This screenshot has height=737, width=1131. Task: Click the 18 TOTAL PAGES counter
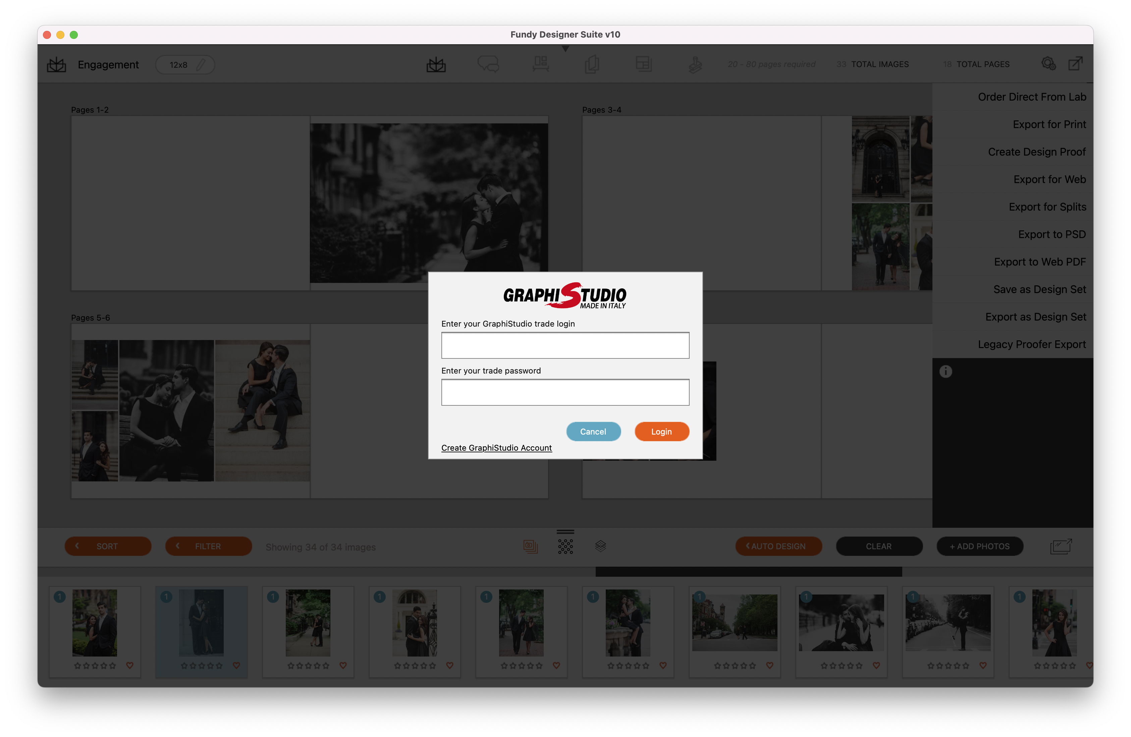[976, 64]
